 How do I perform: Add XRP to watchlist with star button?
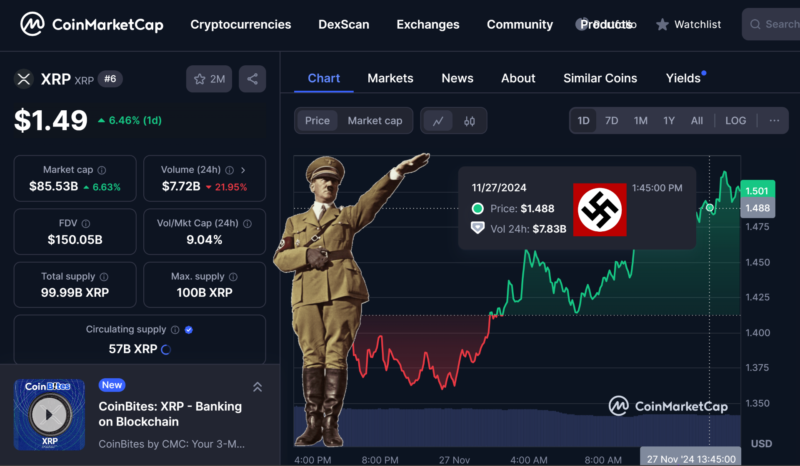pyautogui.click(x=209, y=79)
